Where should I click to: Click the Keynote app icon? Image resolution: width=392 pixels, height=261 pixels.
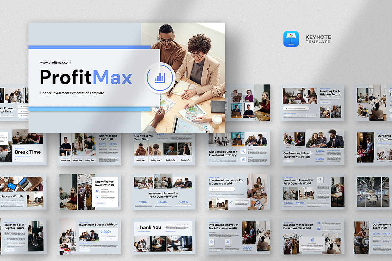(x=291, y=39)
